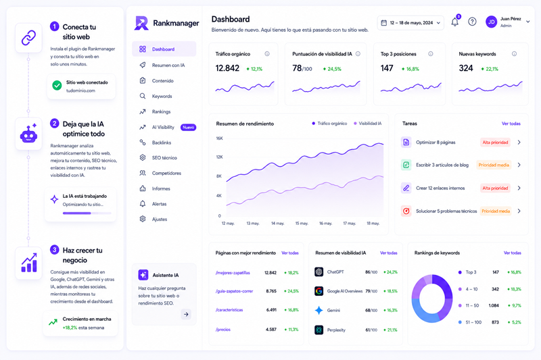541x360 pixels.
Task: Click the Optimizando tu sitio progress bar
Action: (87, 213)
